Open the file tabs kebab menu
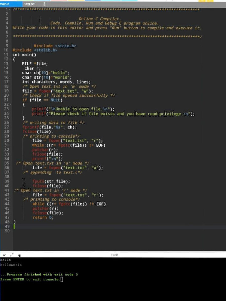This screenshot has width=226, height=301. (45, 4)
